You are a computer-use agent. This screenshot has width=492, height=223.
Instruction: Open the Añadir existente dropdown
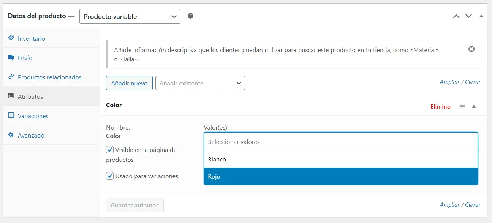(200, 83)
